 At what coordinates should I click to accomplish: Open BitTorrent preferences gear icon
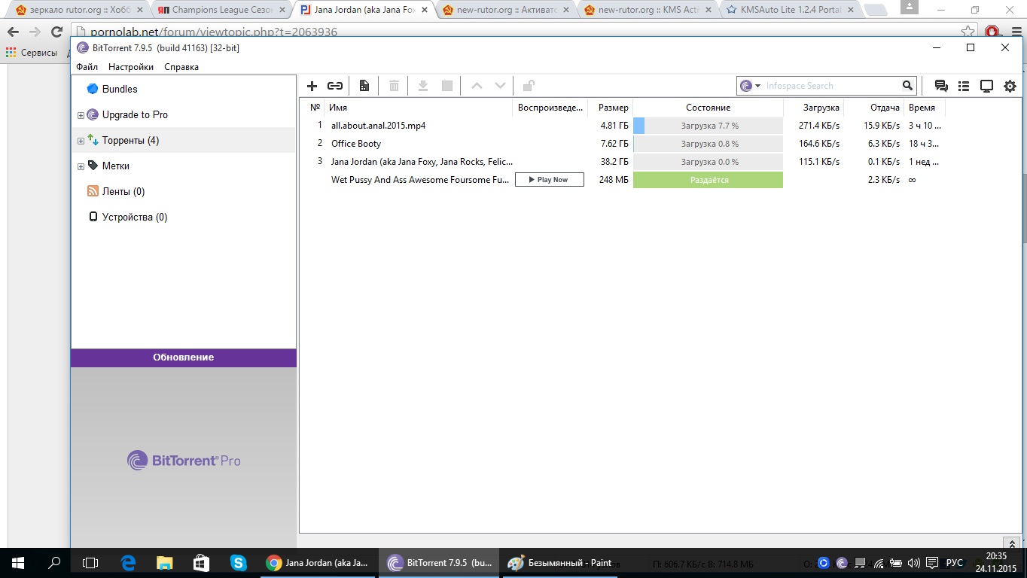click(1010, 86)
